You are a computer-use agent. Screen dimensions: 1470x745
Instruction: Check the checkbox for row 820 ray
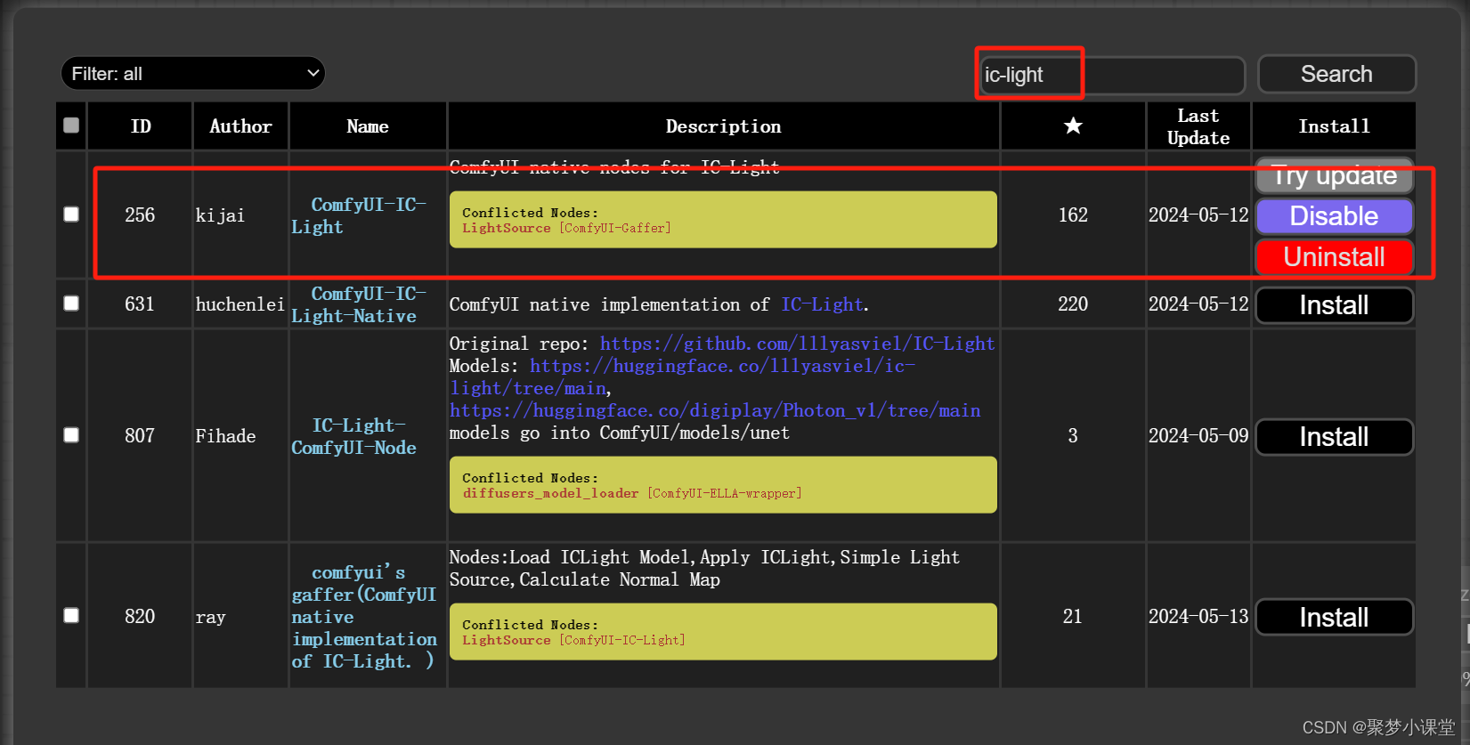(71, 616)
